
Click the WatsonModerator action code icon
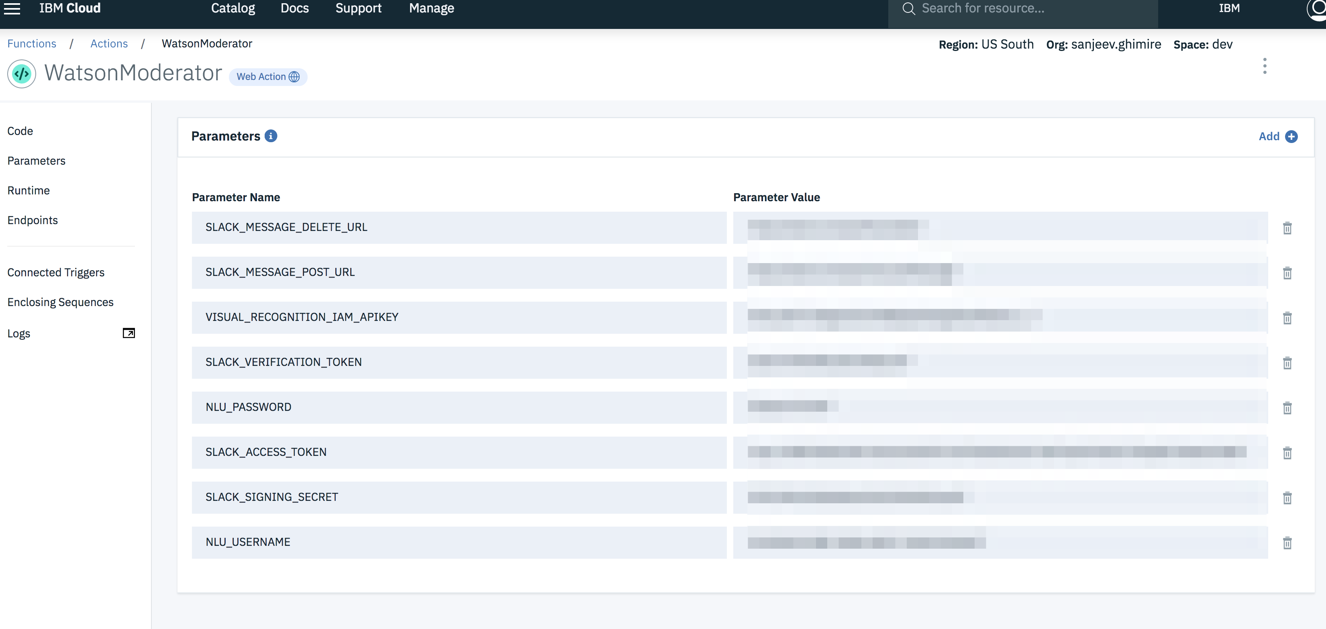pyautogui.click(x=22, y=74)
